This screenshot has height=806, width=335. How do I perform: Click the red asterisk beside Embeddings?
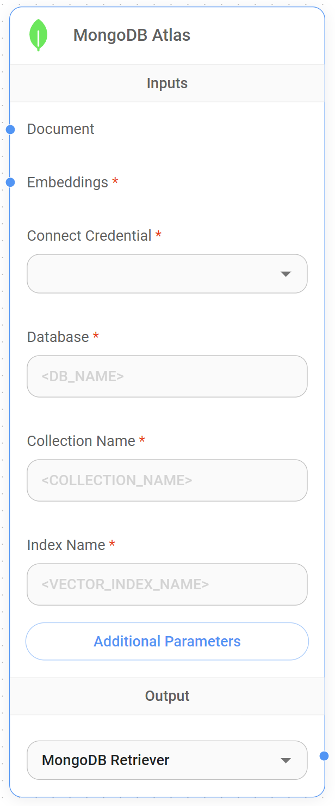[115, 180]
